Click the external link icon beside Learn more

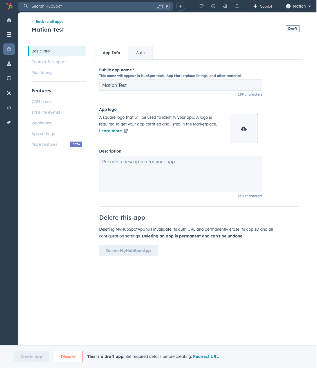[126, 131]
